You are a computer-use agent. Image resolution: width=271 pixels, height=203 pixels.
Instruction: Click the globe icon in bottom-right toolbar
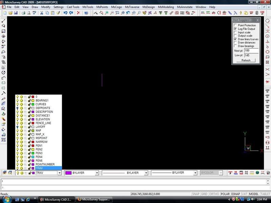coord(257,173)
